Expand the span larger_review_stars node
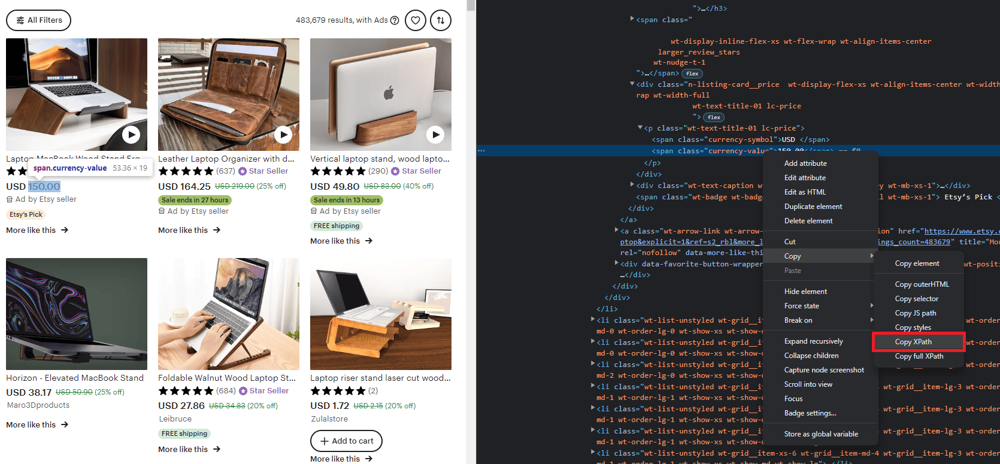 pyautogui.click(x=632, y=19)
